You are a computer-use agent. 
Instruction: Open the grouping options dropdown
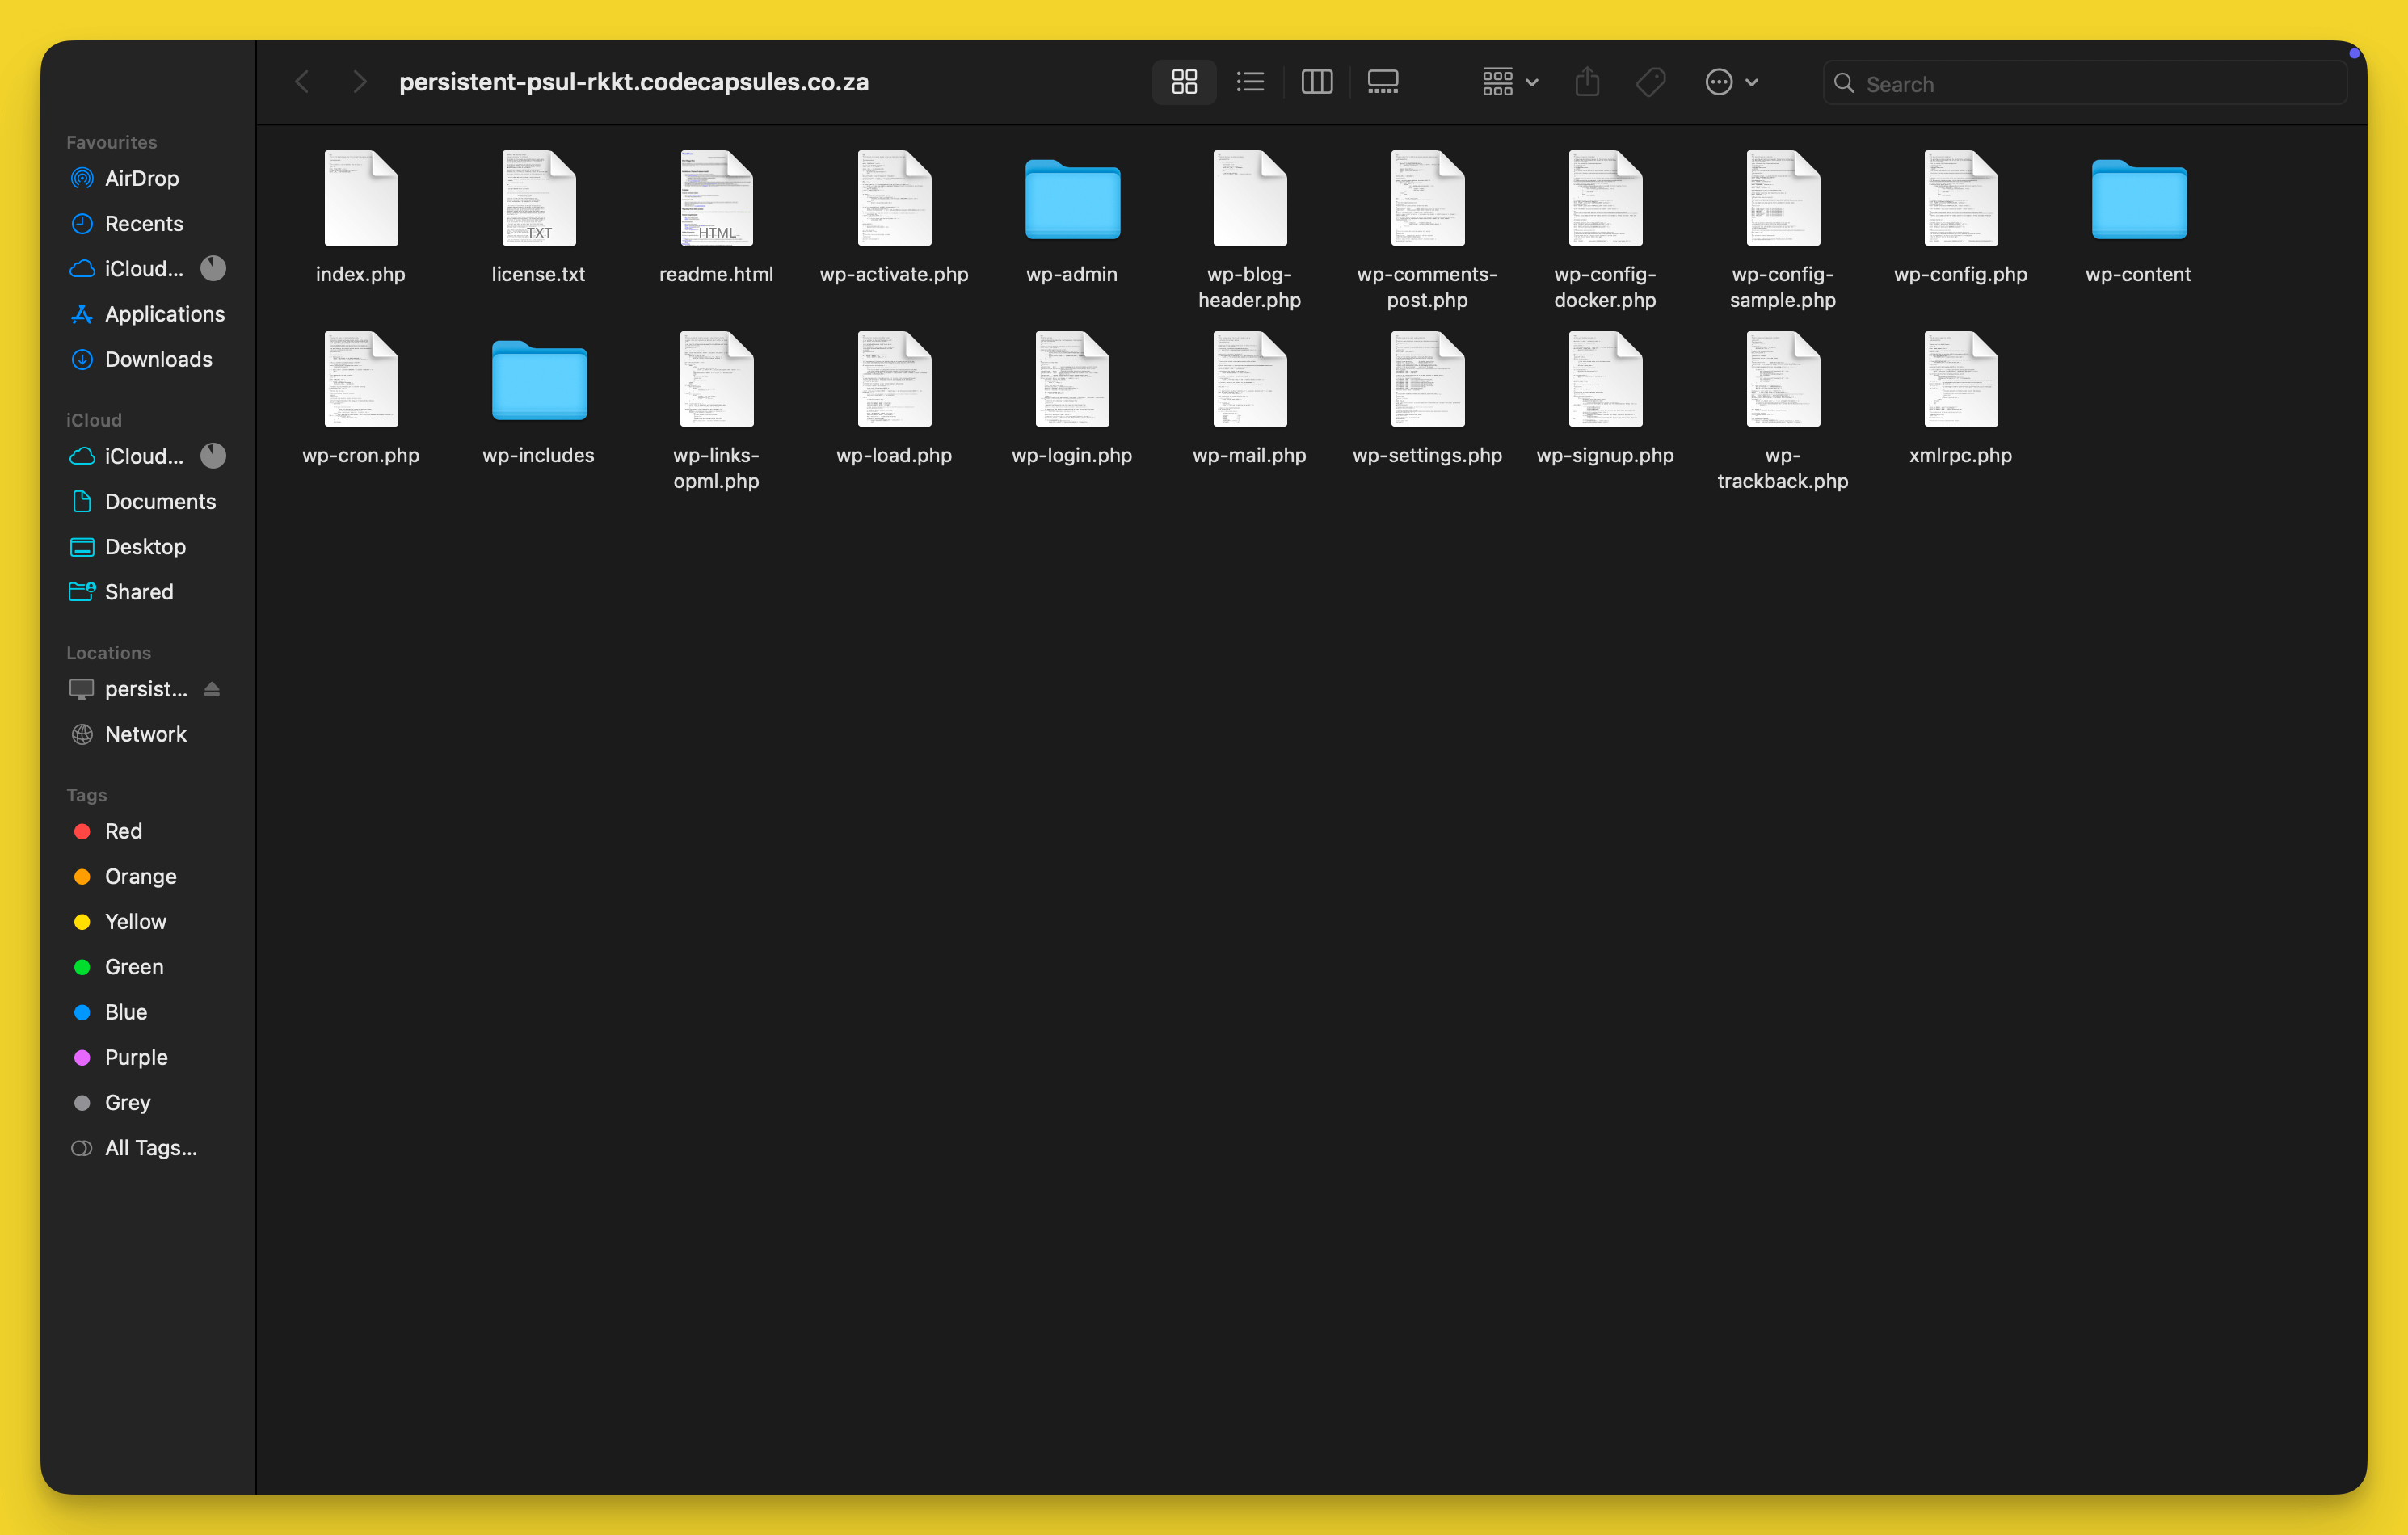[x=1508, y=82]
